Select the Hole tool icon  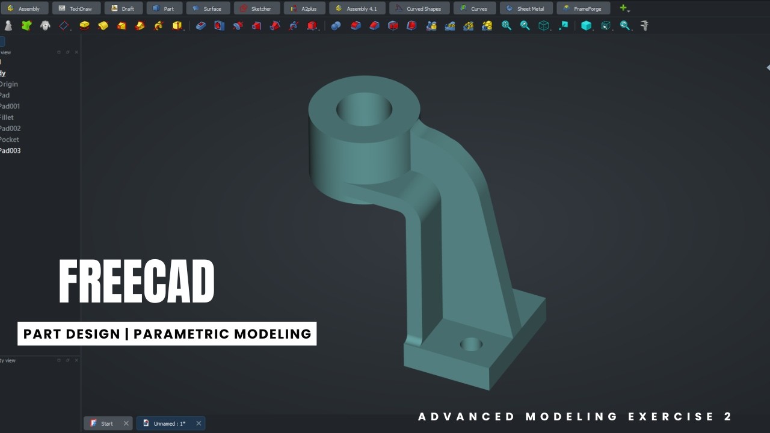click(220, 25)
